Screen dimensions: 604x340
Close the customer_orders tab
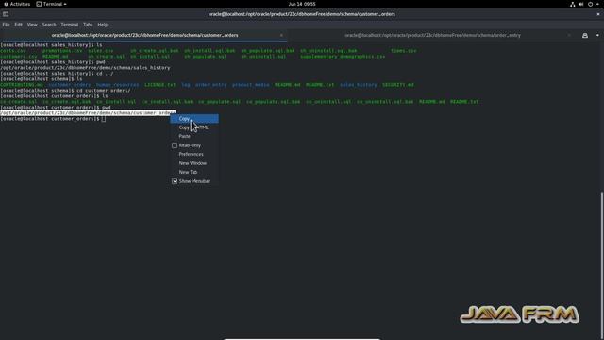[281, 35]
